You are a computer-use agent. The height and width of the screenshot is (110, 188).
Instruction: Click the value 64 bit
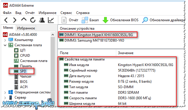[122, 104]
